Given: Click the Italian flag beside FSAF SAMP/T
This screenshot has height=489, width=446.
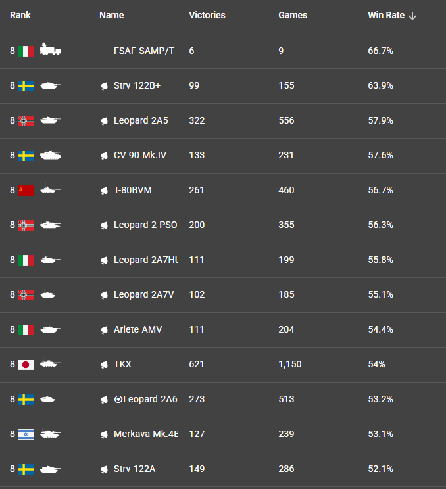Looking at the screenshot, I should coord(26,51).
